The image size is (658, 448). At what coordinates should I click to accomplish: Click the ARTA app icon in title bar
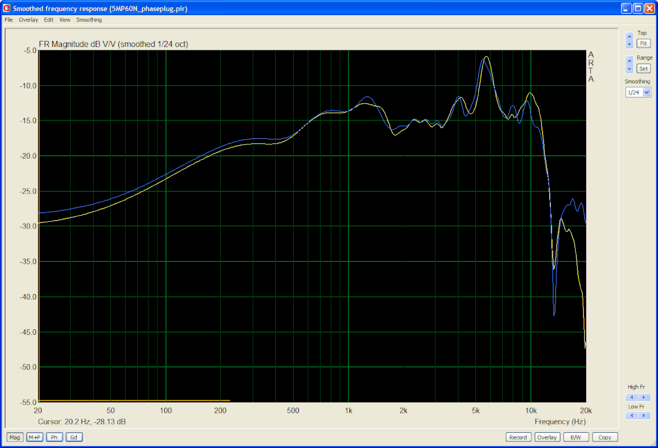(7, 8)
